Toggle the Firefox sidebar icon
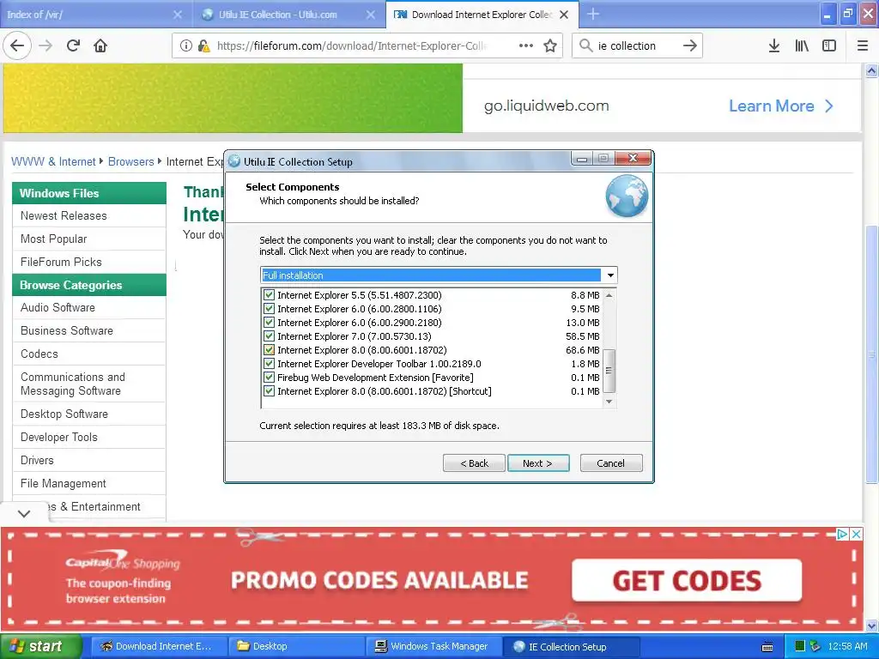 [x=829, y=45]
